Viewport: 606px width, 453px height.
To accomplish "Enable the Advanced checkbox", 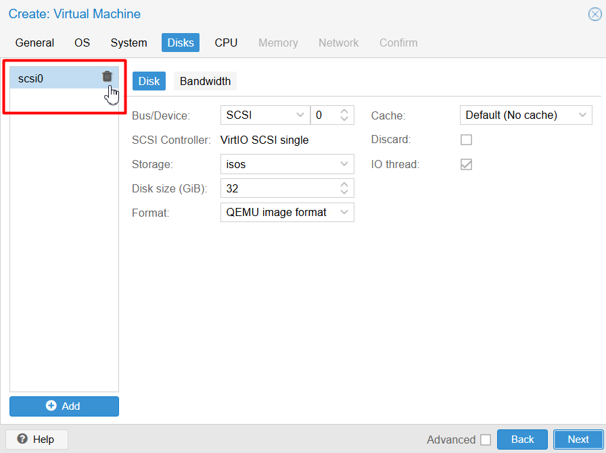I will (x=486, y=439).
